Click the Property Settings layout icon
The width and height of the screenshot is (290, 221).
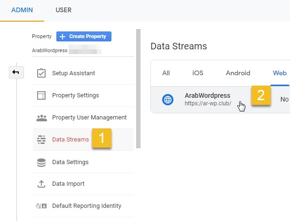[x=41, y=95]
